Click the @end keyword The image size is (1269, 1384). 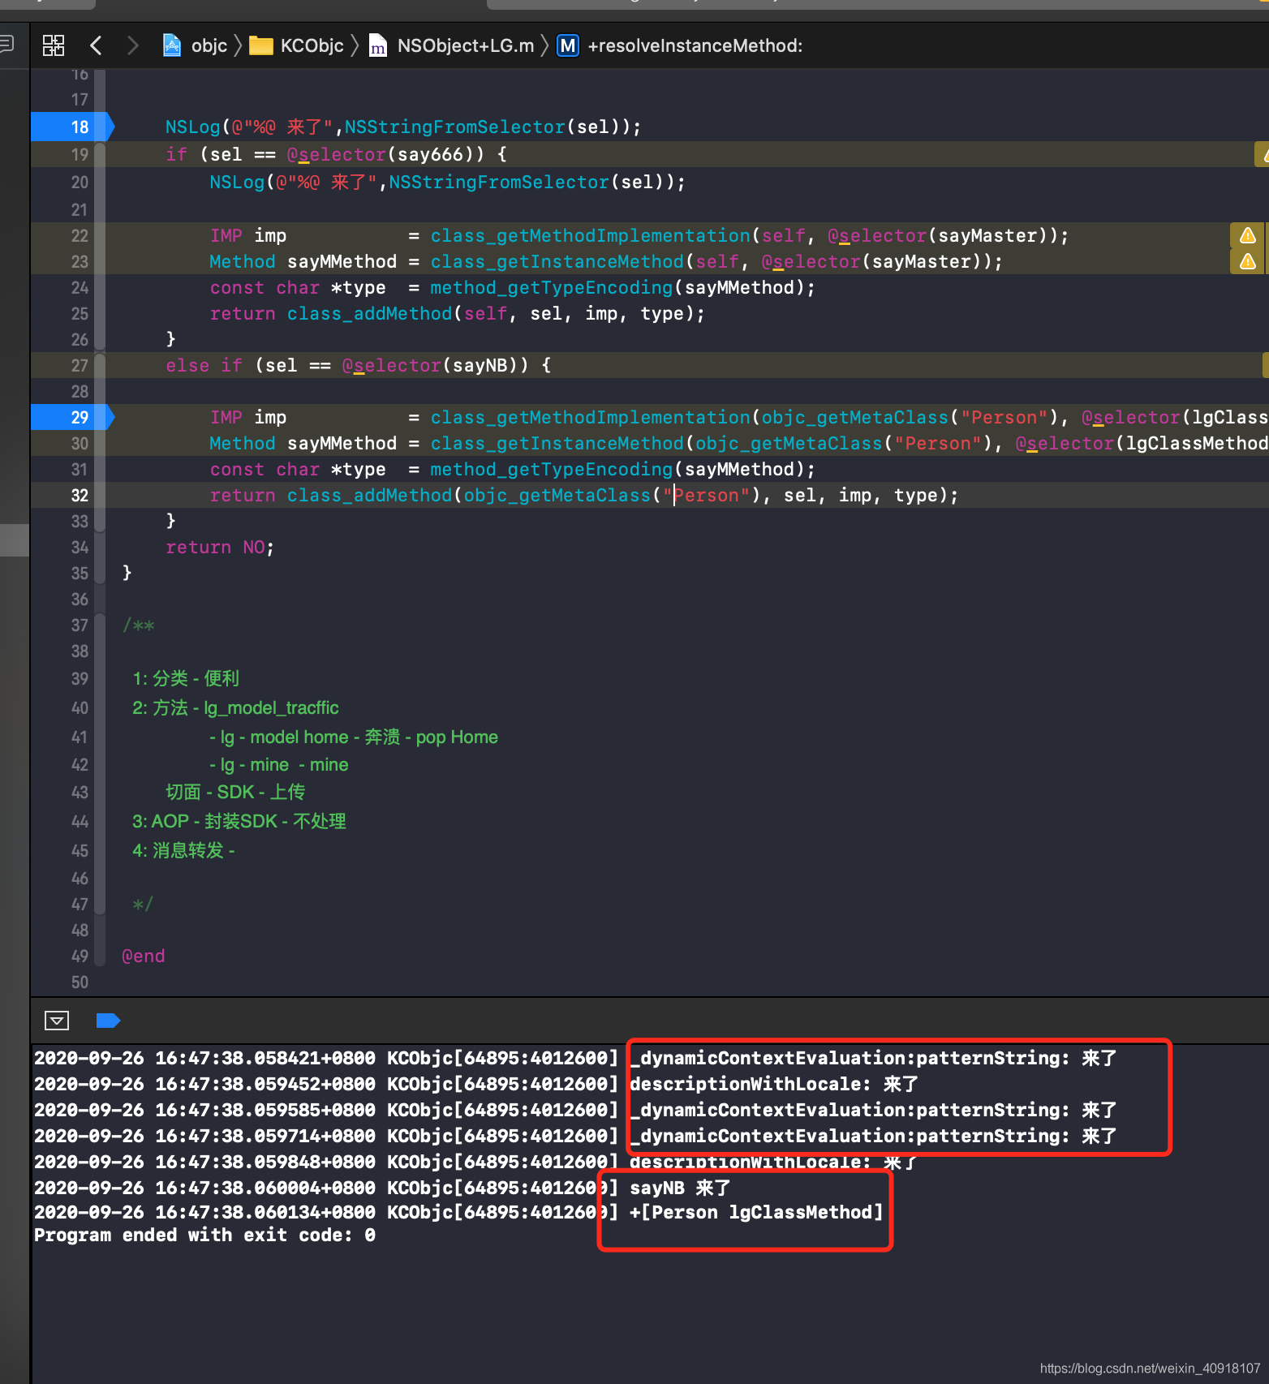[x=144, y=956]
